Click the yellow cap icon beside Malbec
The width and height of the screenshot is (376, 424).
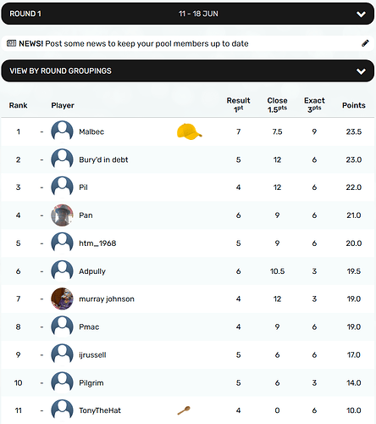[190, 131]
